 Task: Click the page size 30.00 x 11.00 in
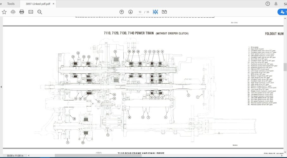point(15,155)
